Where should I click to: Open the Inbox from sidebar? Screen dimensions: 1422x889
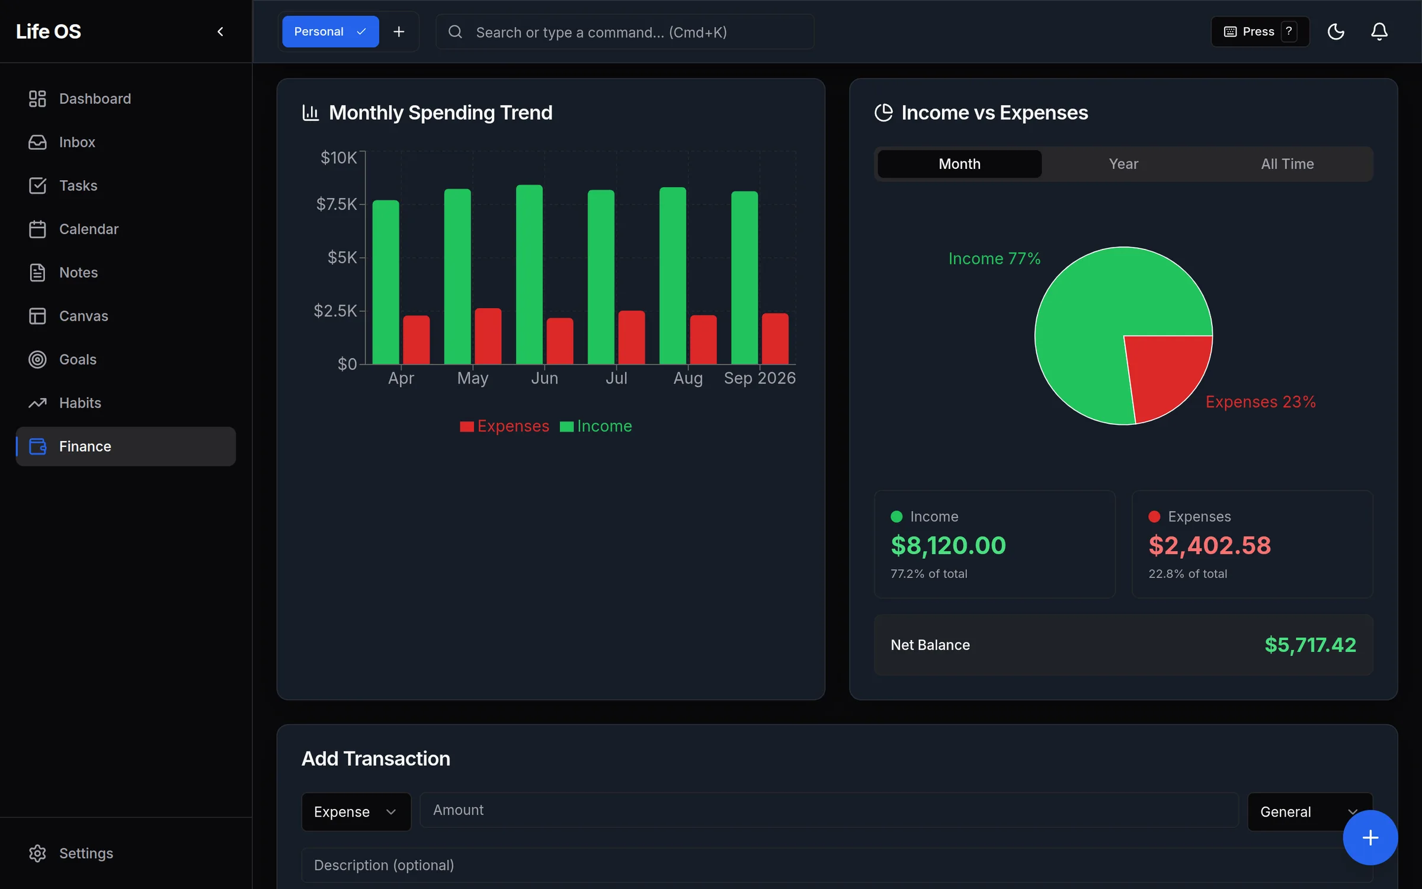[126, 142]
